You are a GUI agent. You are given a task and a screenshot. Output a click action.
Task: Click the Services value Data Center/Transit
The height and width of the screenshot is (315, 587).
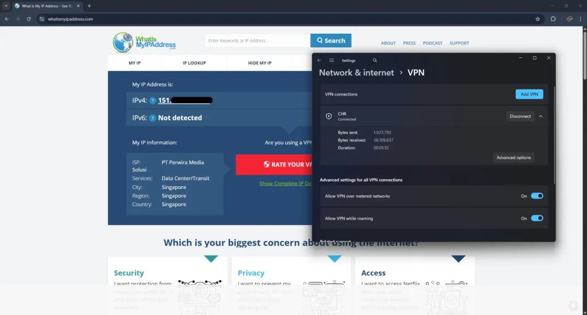[185, 179]
